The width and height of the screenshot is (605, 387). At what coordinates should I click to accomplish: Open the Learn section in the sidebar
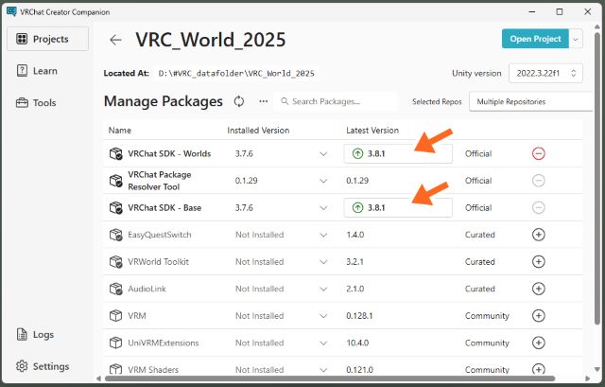pyautogui.click(x=37, y=71)
